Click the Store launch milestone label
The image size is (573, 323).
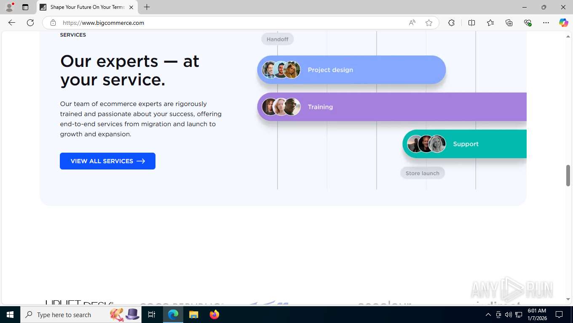pos(422,173)
